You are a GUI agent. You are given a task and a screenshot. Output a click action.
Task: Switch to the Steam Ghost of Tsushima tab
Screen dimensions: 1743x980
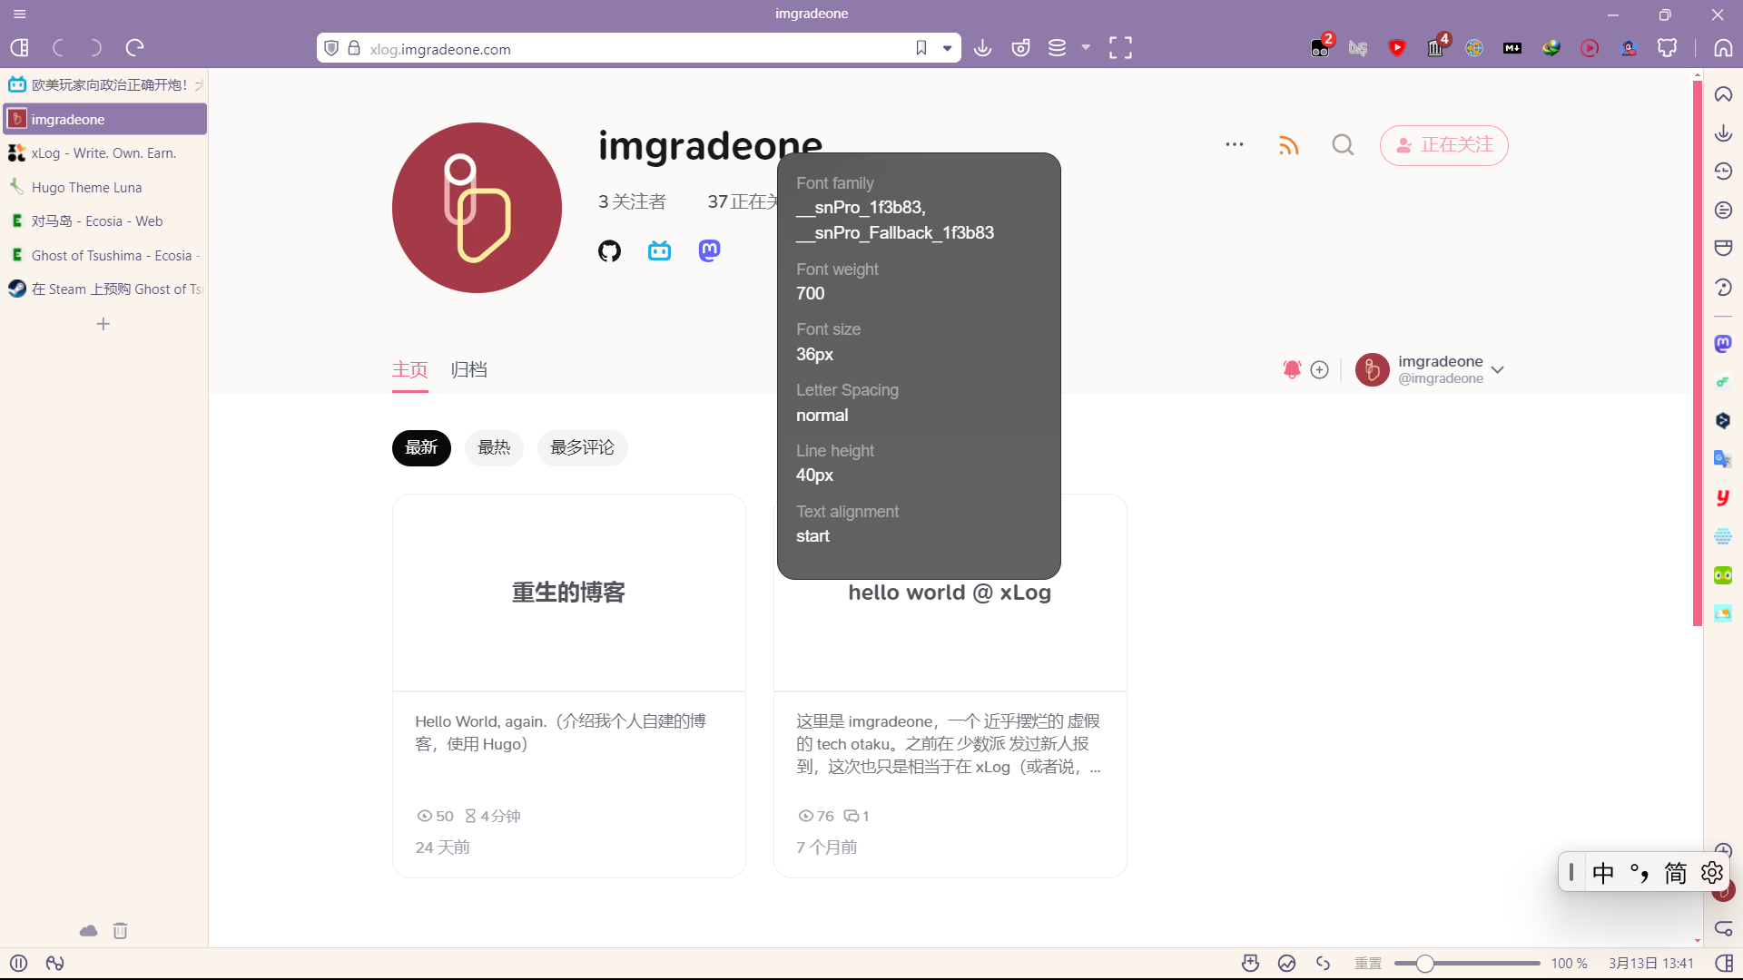[x=105, y=289]
